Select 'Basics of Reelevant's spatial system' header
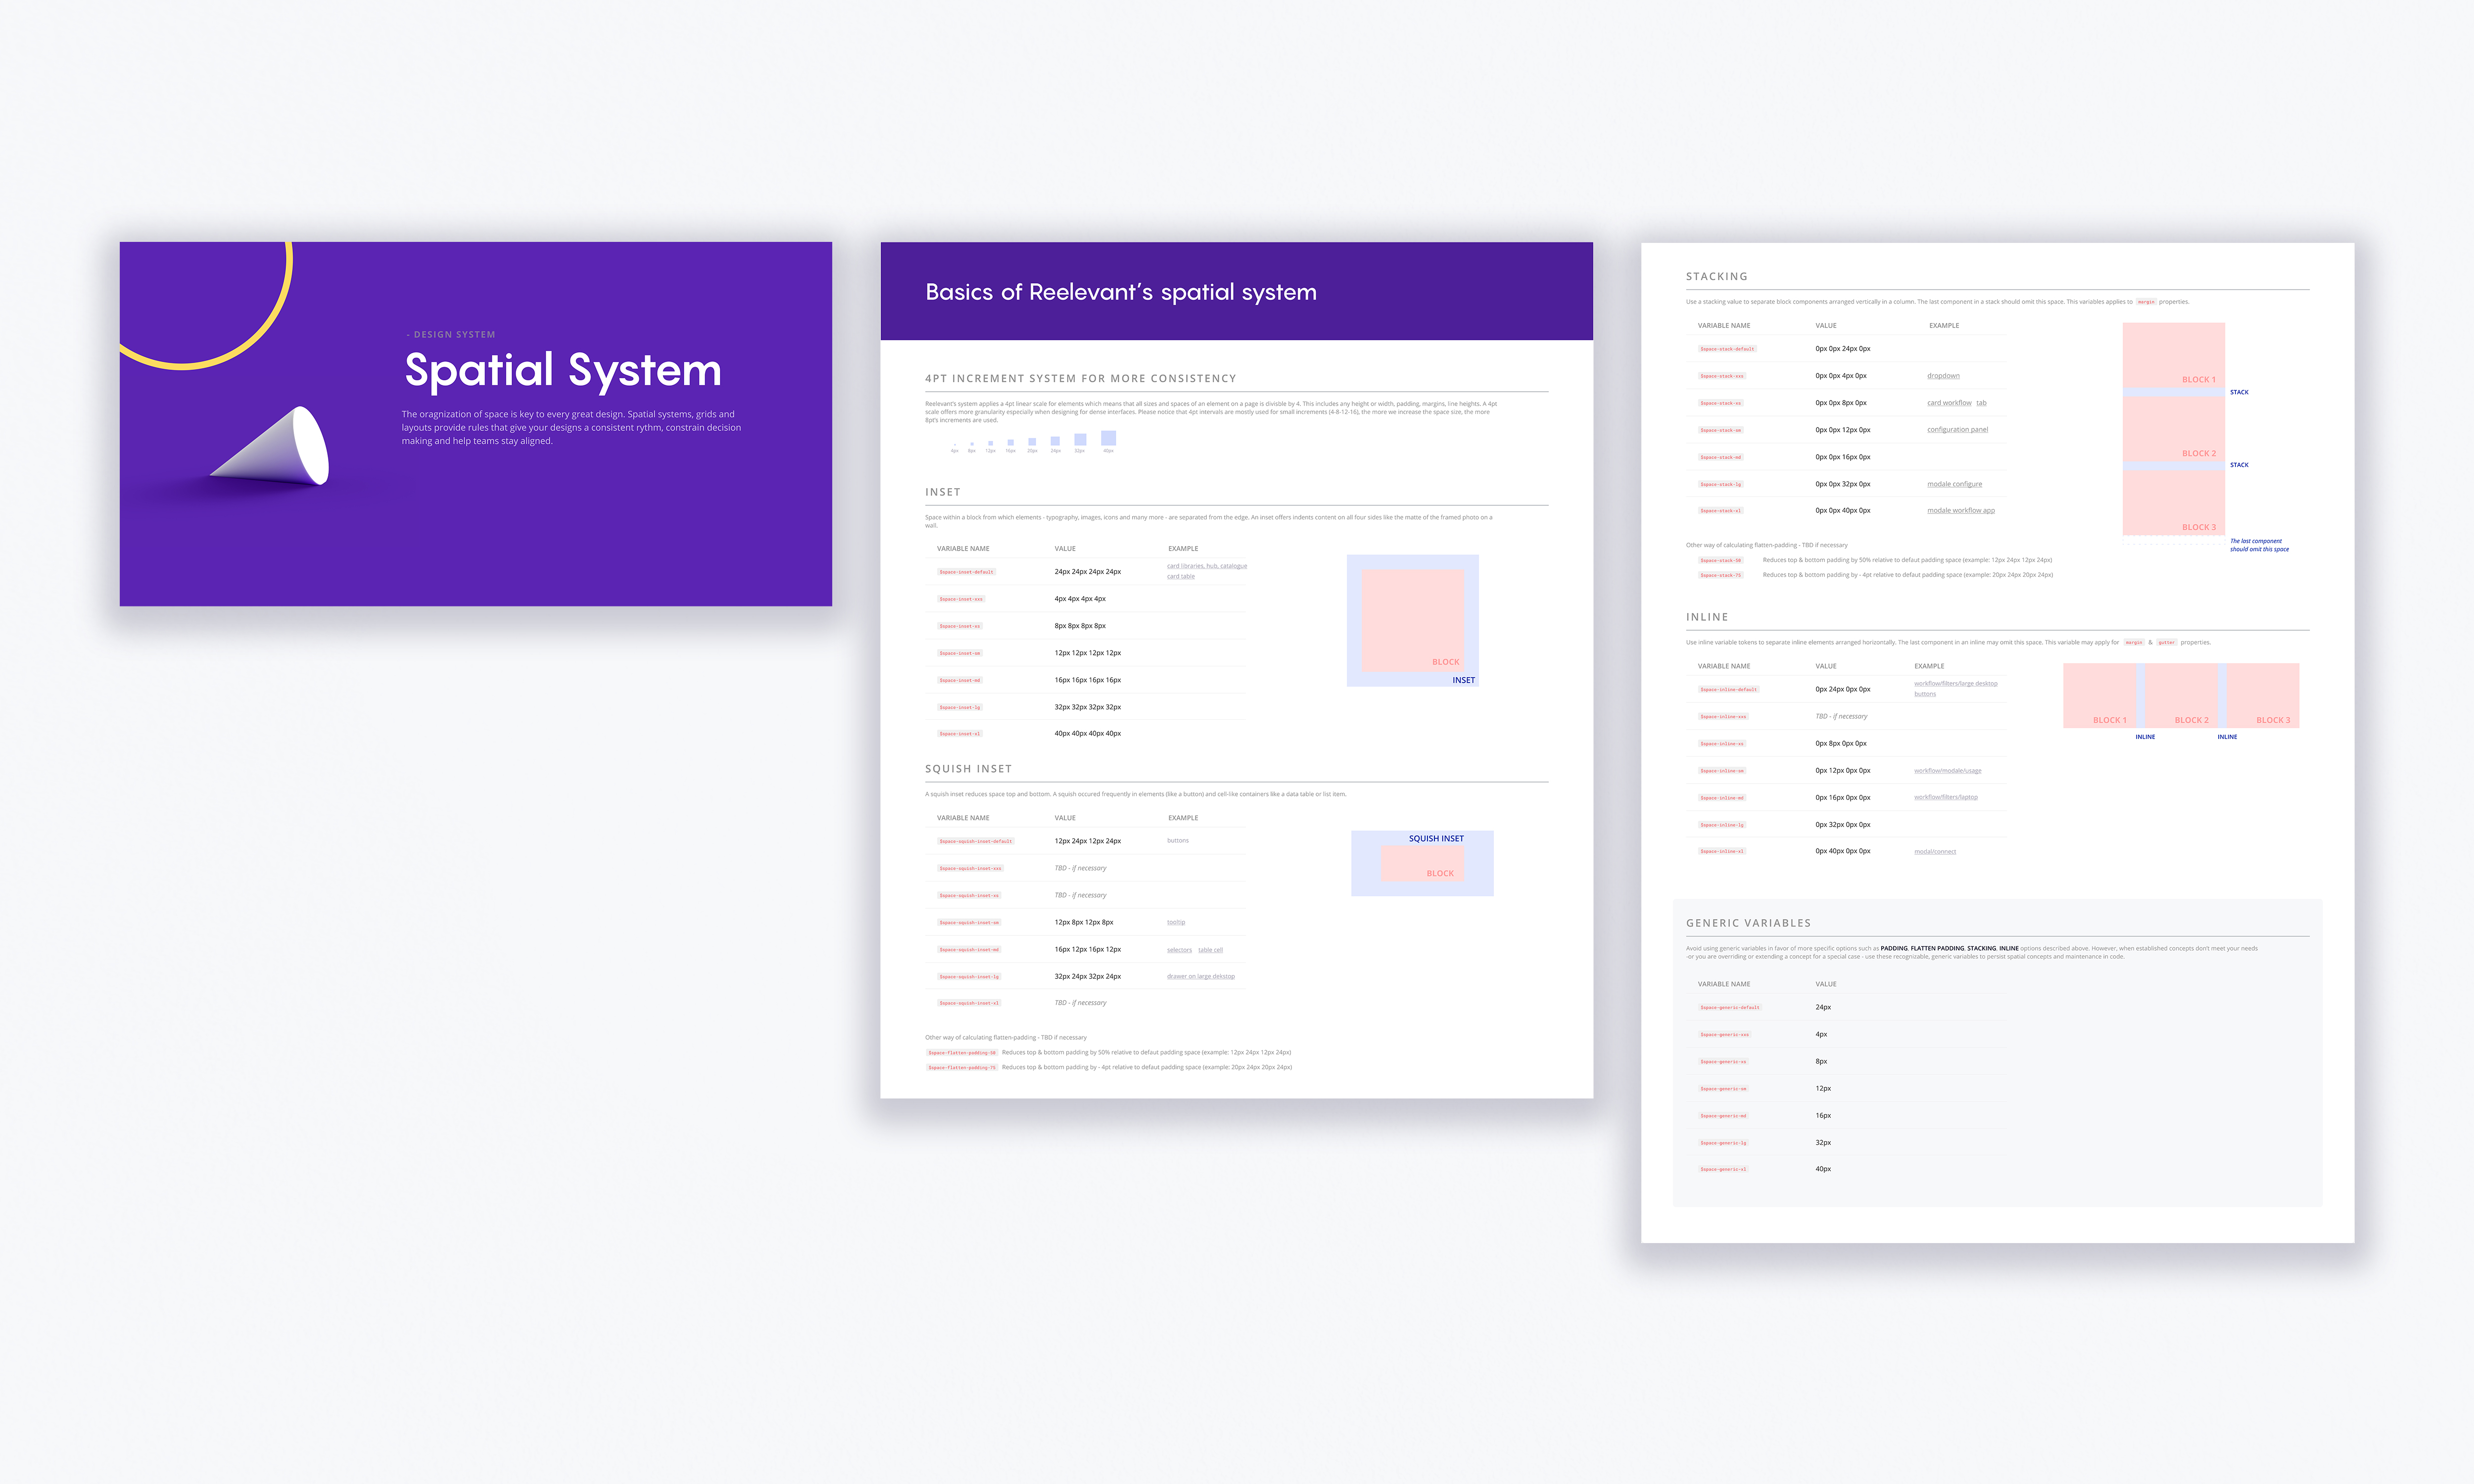 1120,292
